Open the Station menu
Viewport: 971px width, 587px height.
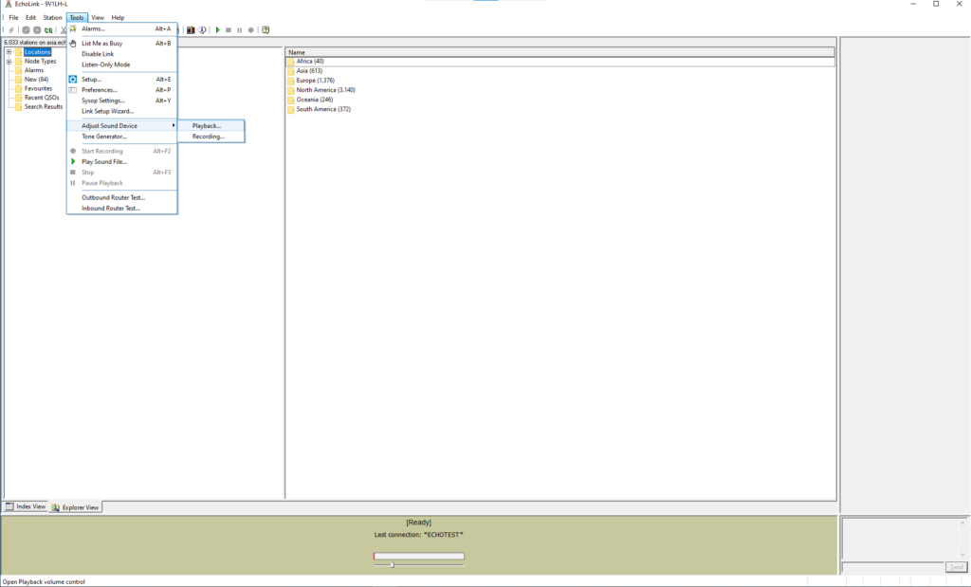[53, 17]
